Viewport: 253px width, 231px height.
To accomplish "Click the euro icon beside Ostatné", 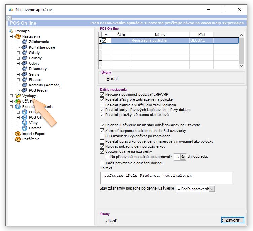I will click(24, 128).
